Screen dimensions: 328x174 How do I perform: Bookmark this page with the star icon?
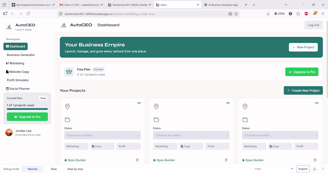click(236, 14)
